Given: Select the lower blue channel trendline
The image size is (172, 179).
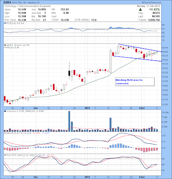Looking at the screenshot, I should click(x=137, y=59).
